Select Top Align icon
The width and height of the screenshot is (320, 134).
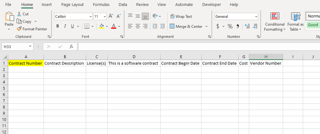[130, 16]
